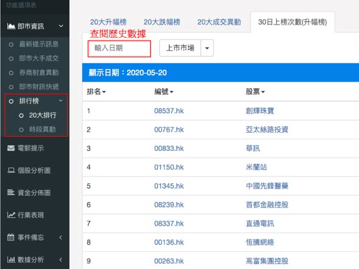Click stock name 高富集團控股
Image resolution: width=359 pixels, height=269 pixels.
pyautogui.click(x=267, y=261)
